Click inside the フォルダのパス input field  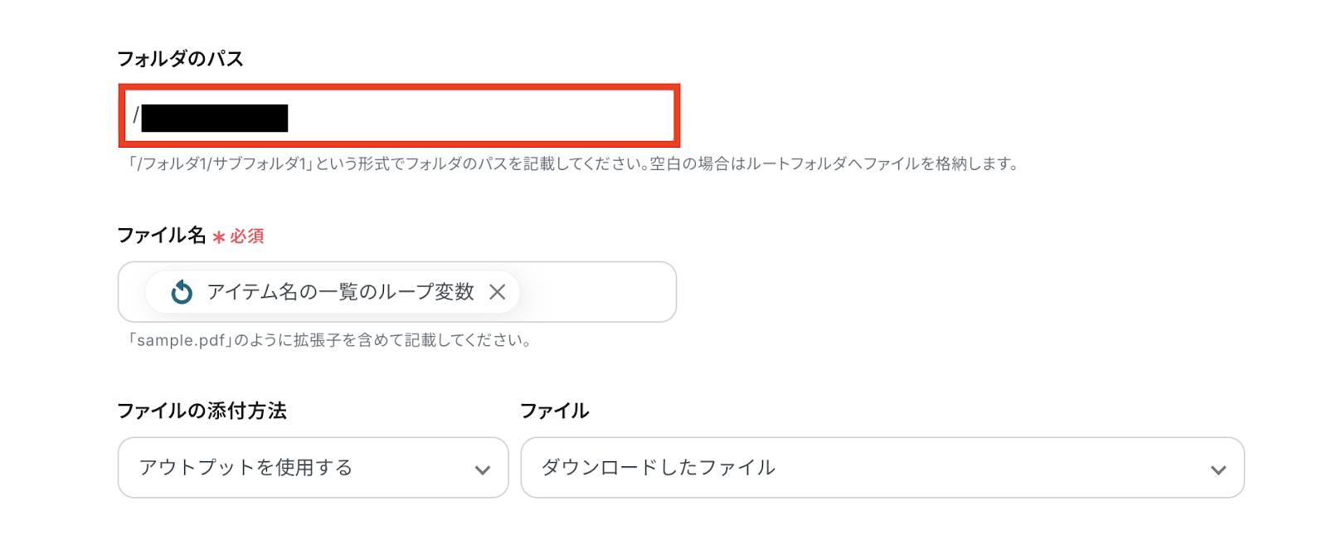[481, 117]
